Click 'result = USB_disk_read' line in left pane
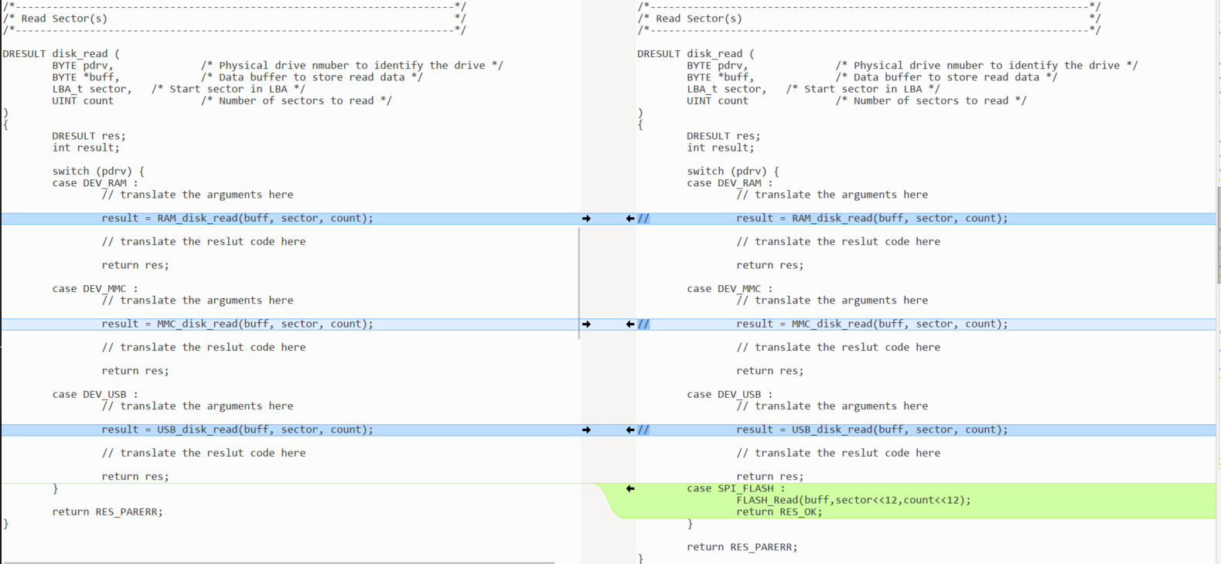Screen dimensions: 1221x564 pos(237,430)
